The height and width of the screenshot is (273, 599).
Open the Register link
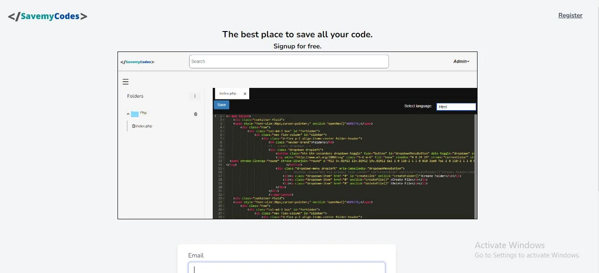(x=570, y=16)
